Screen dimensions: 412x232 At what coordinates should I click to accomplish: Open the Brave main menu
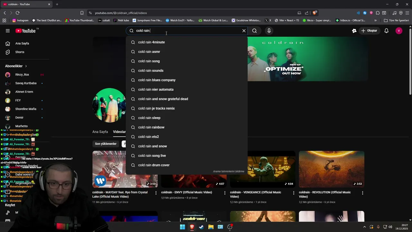coord(407,13)
